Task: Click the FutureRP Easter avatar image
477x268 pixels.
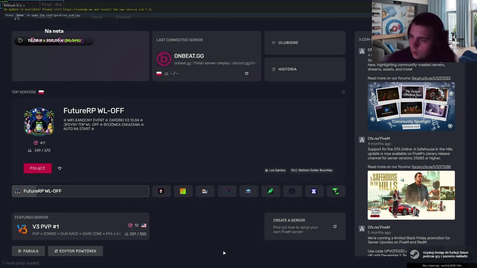Action: tap(39, 122)
